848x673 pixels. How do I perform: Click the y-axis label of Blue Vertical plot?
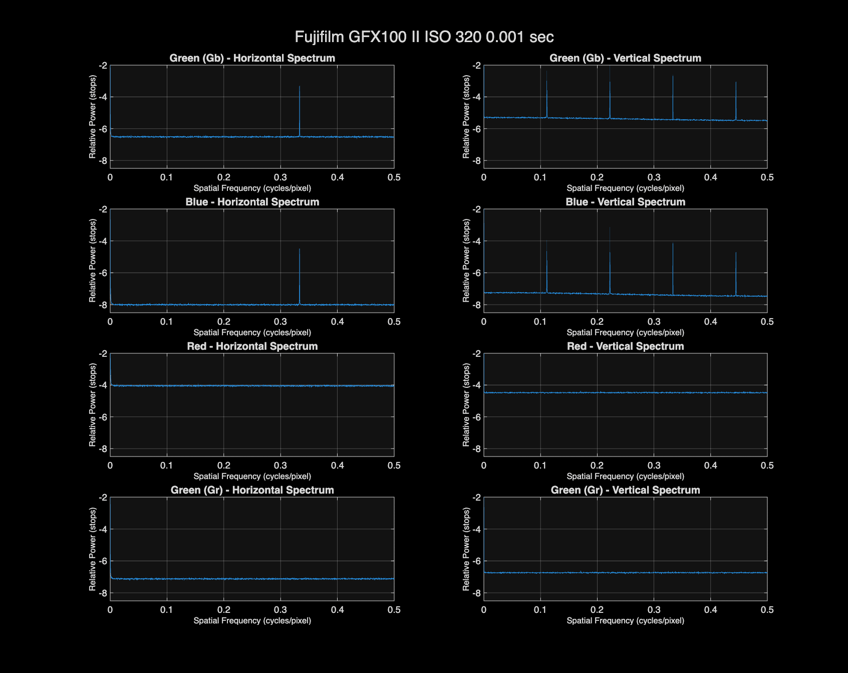[466, 261]
